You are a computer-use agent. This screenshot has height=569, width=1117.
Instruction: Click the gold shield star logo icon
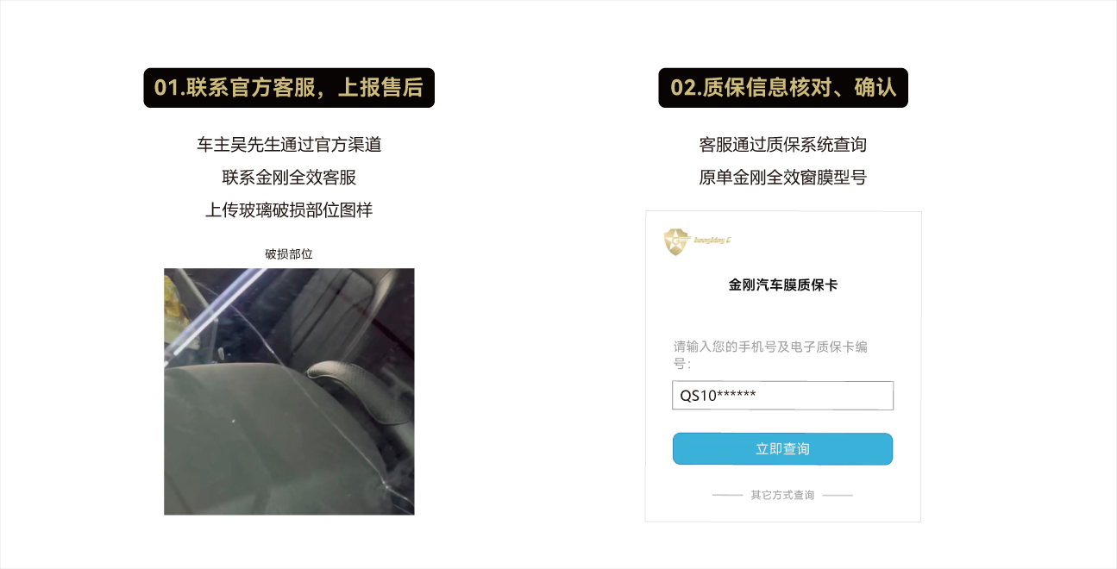677,242
